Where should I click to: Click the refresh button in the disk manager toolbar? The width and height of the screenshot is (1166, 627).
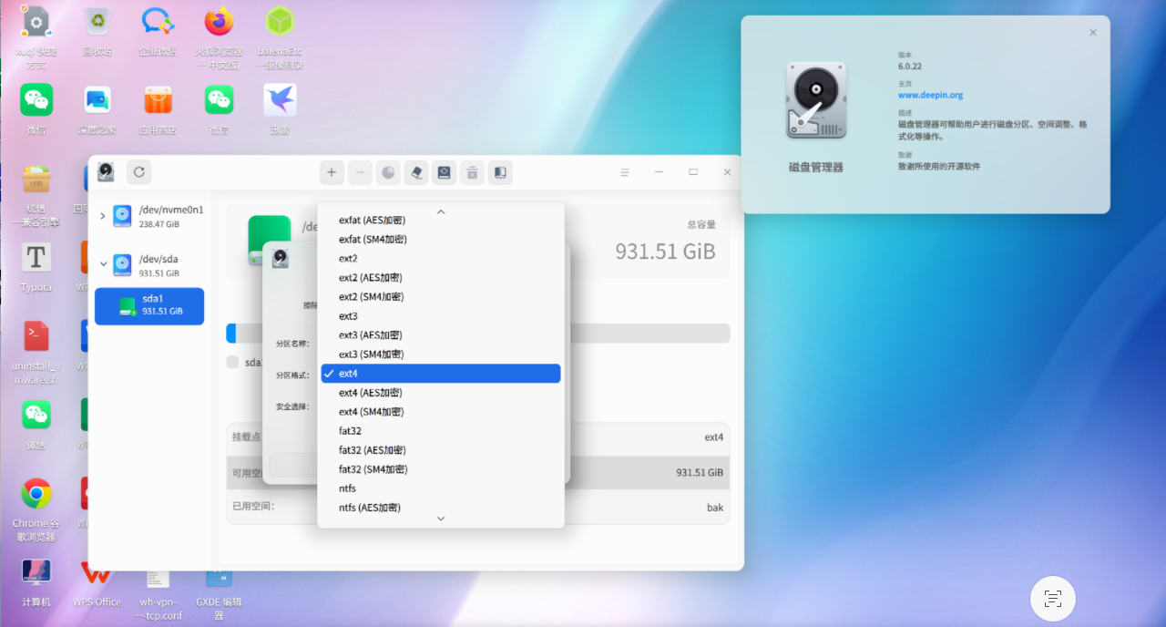click(x=138, y=171)
